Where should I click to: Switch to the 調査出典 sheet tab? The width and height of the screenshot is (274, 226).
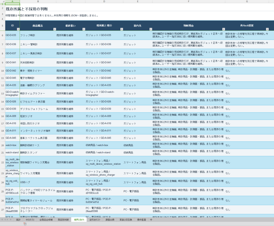click(110, 220)
